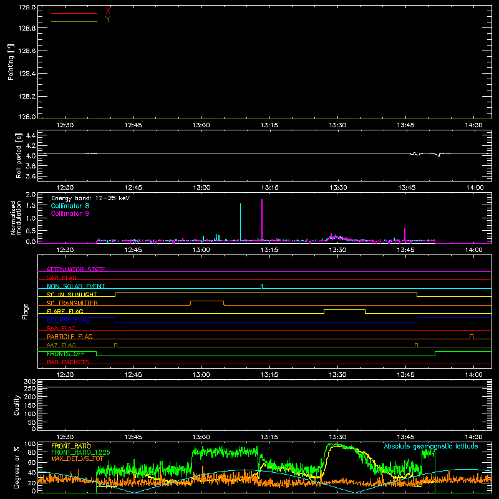Screen dimensions: 499x499
Task: Click the ECLIPSE_FLAG label
Action: coord(68,320)
